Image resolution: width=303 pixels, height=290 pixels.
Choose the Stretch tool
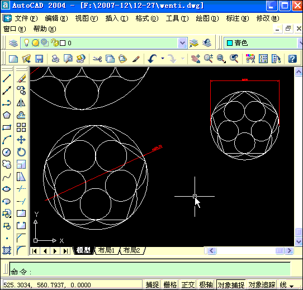tap(21, 177)
